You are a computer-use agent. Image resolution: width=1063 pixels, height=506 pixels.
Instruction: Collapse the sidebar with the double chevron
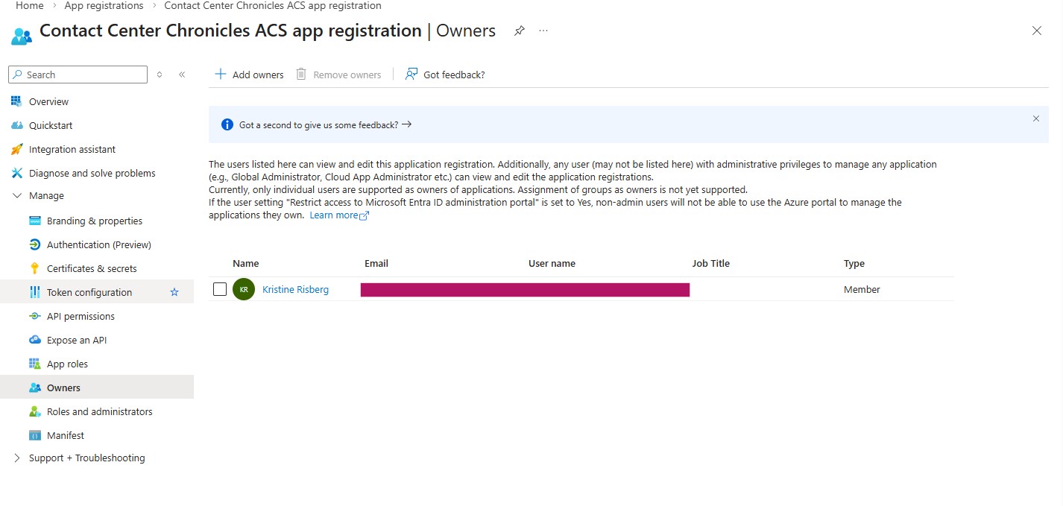pos(182,75)
